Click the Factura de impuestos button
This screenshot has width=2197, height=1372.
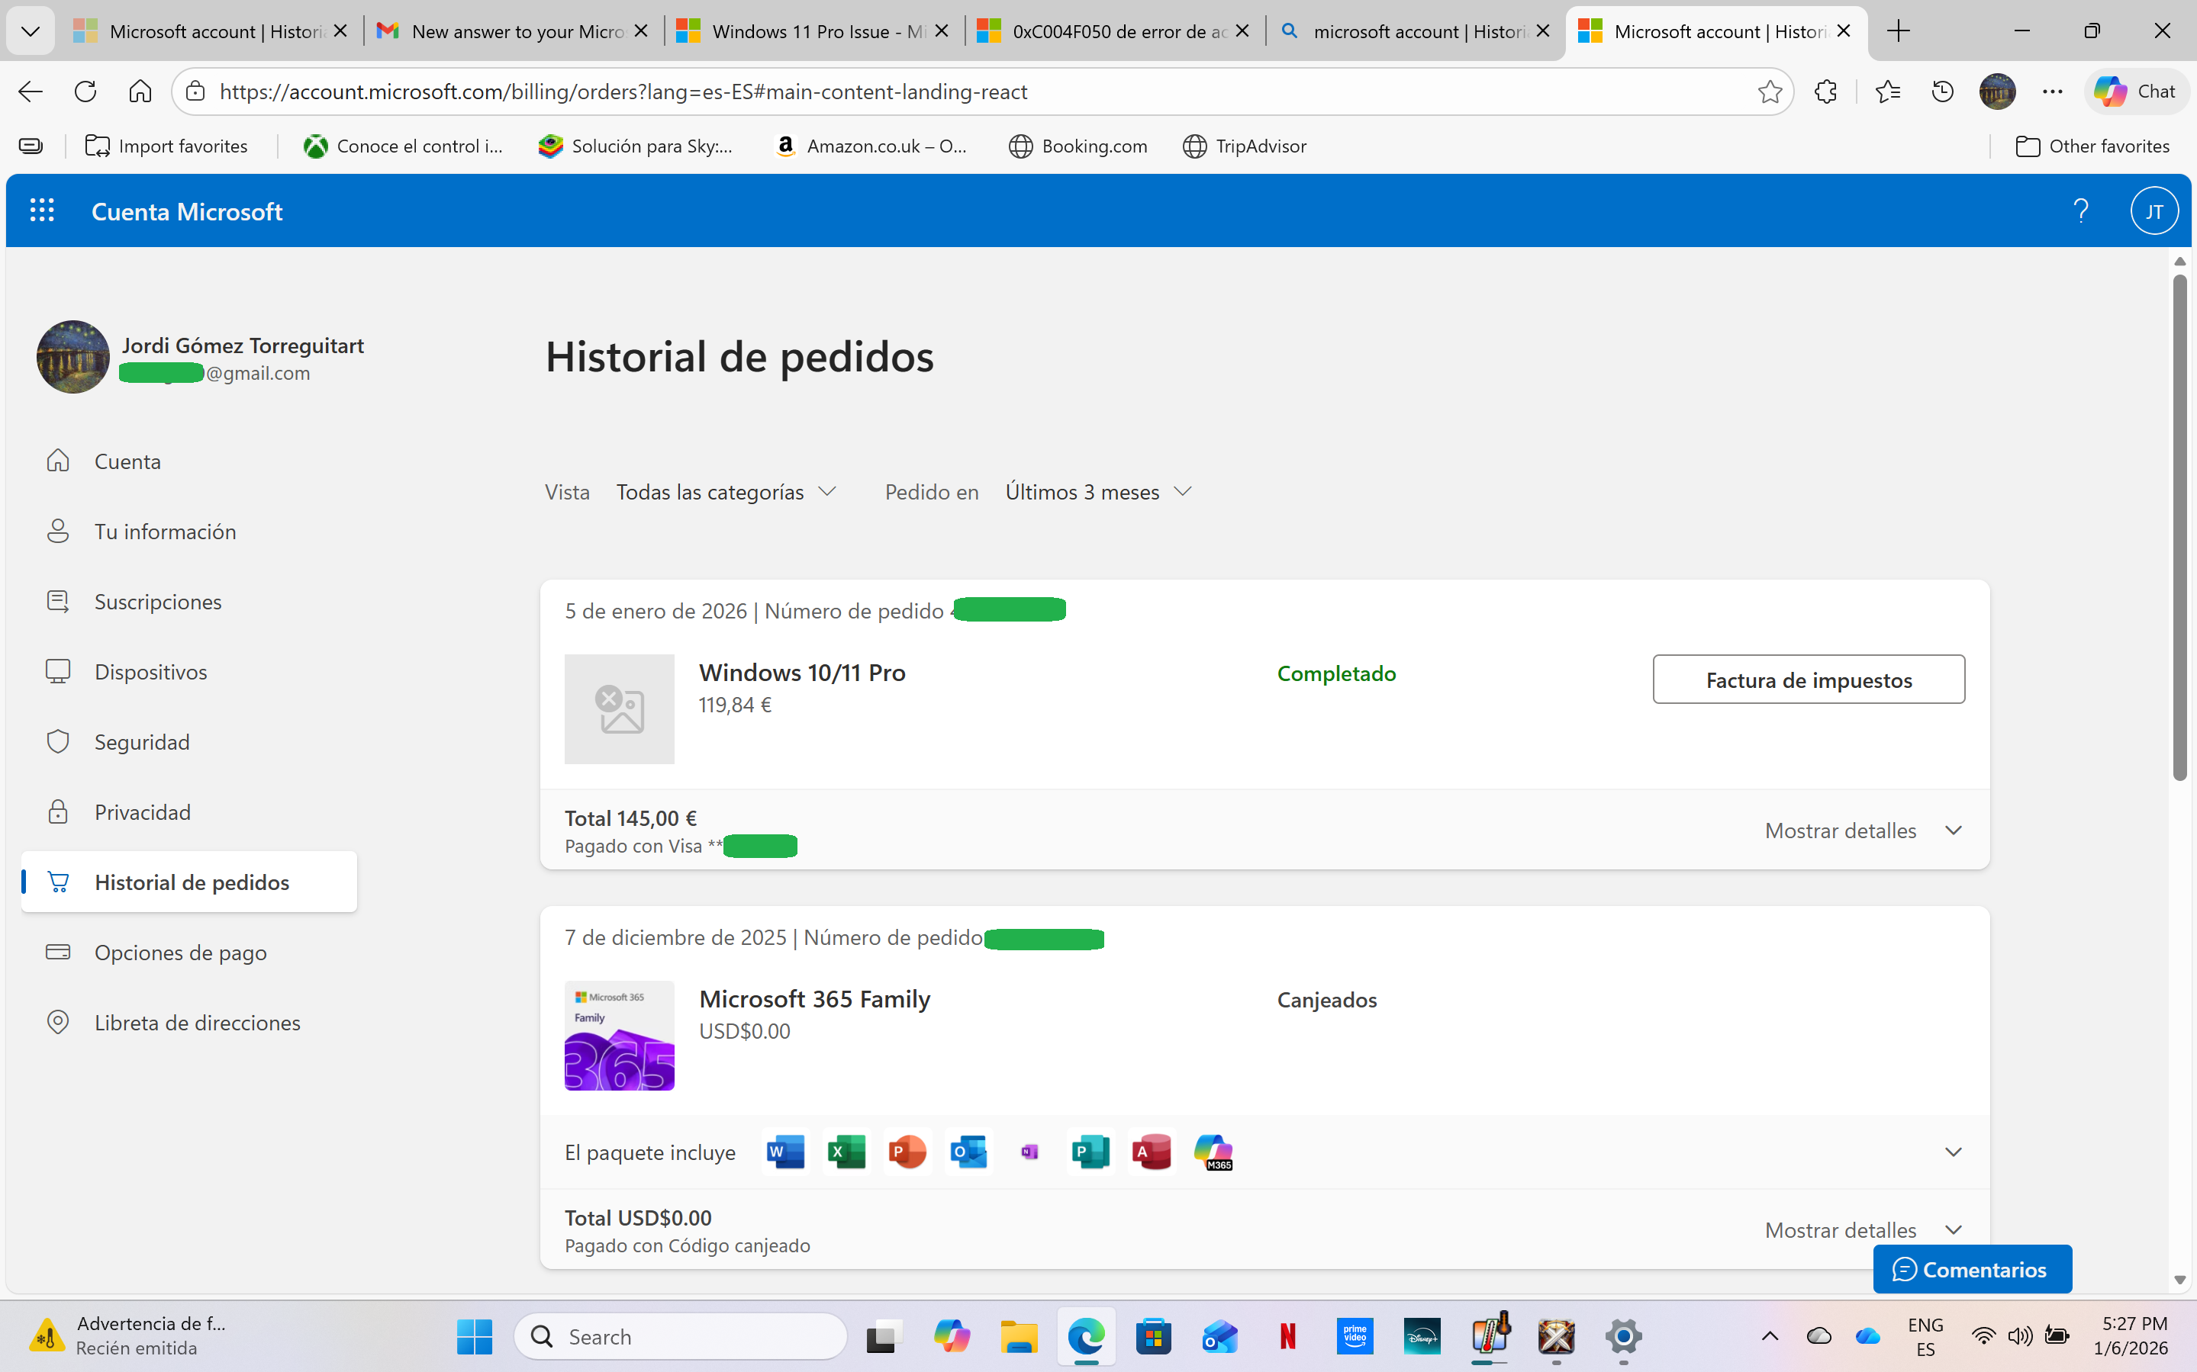tap(1809, 679)
